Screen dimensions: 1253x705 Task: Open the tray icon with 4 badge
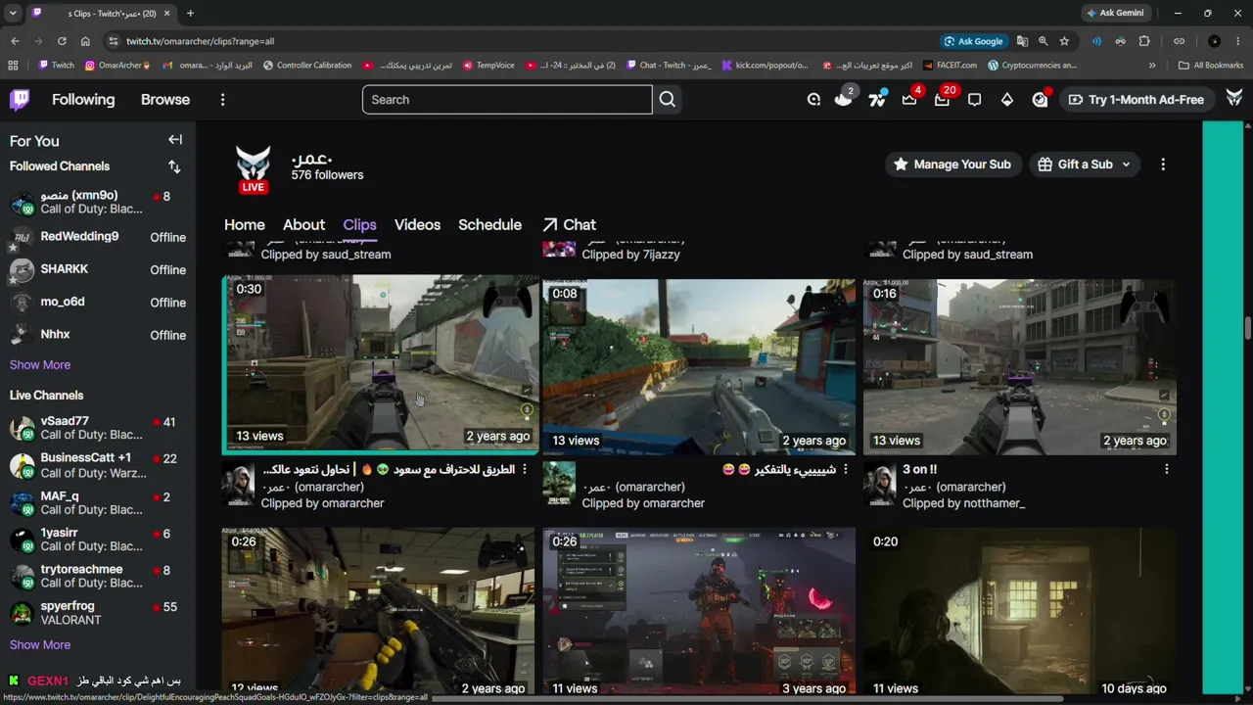point(909,99)
